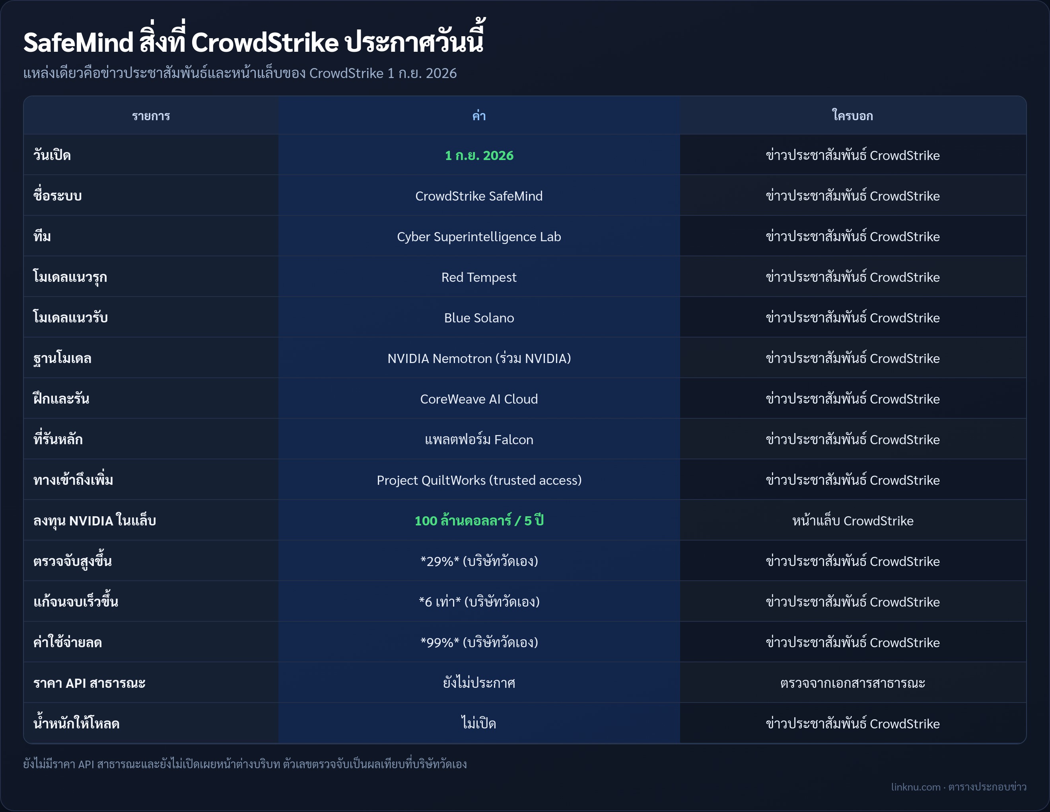Select the '*29%* (บริษัทวัดเอง)' value
Viewport: 1050px width, 812px height.
coord(479,561)
